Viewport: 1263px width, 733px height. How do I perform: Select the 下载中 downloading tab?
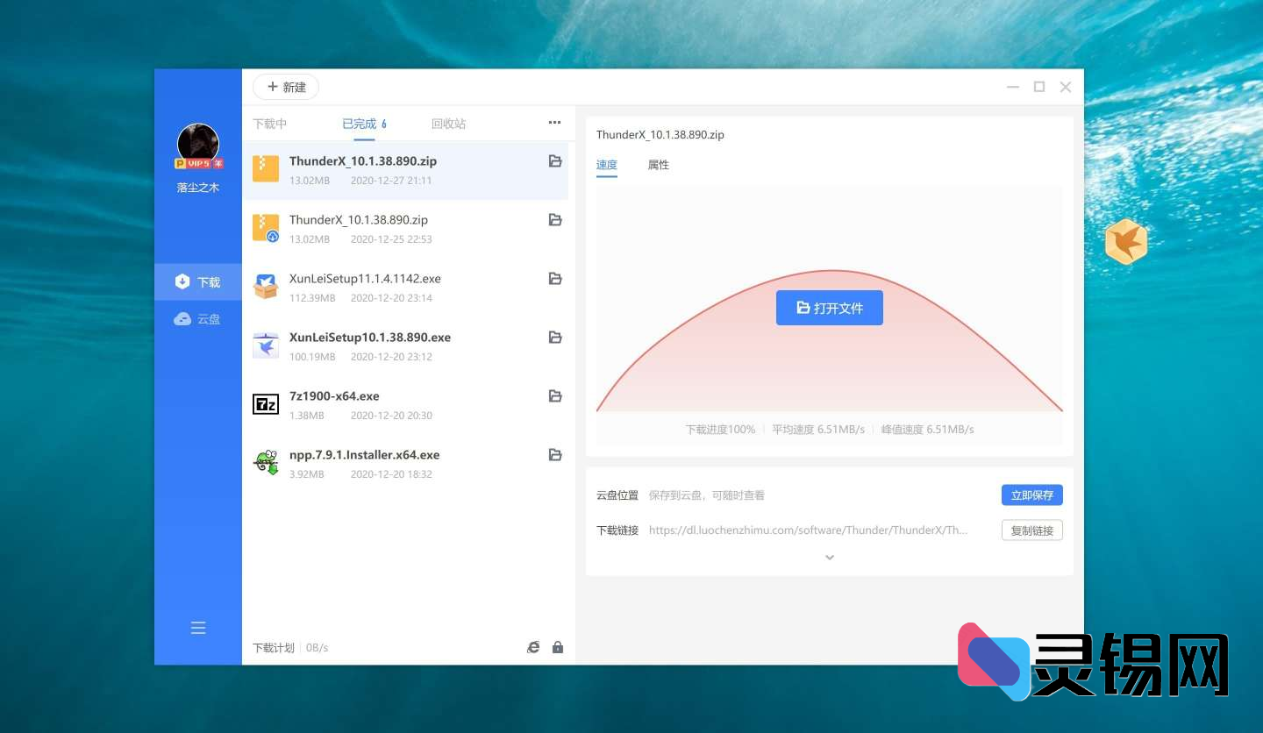[x=268, y=124]
